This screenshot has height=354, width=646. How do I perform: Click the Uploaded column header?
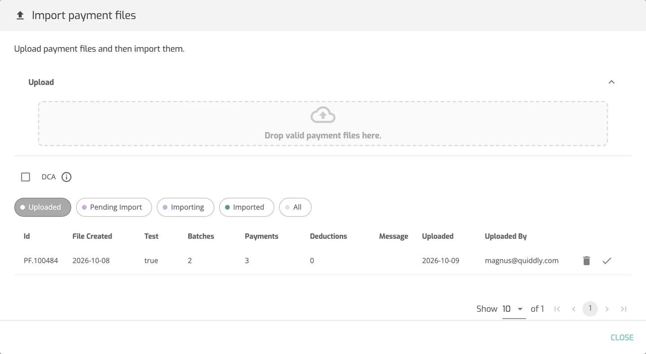pyautogui.click(x=437, y=236)
